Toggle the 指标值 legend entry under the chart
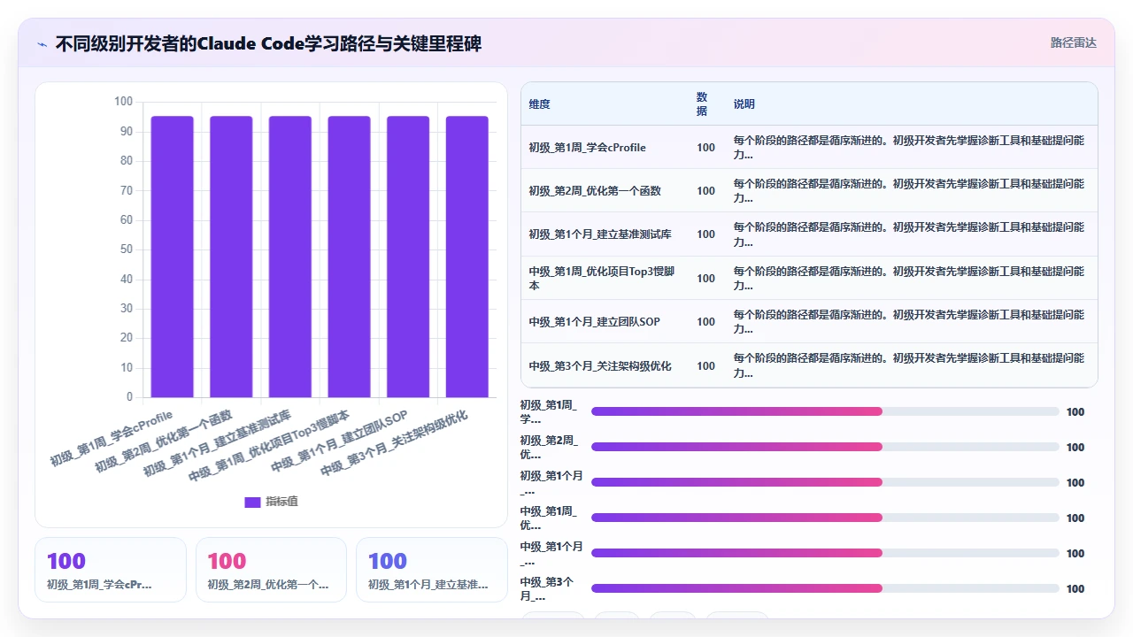 click(x=271, y=502)
